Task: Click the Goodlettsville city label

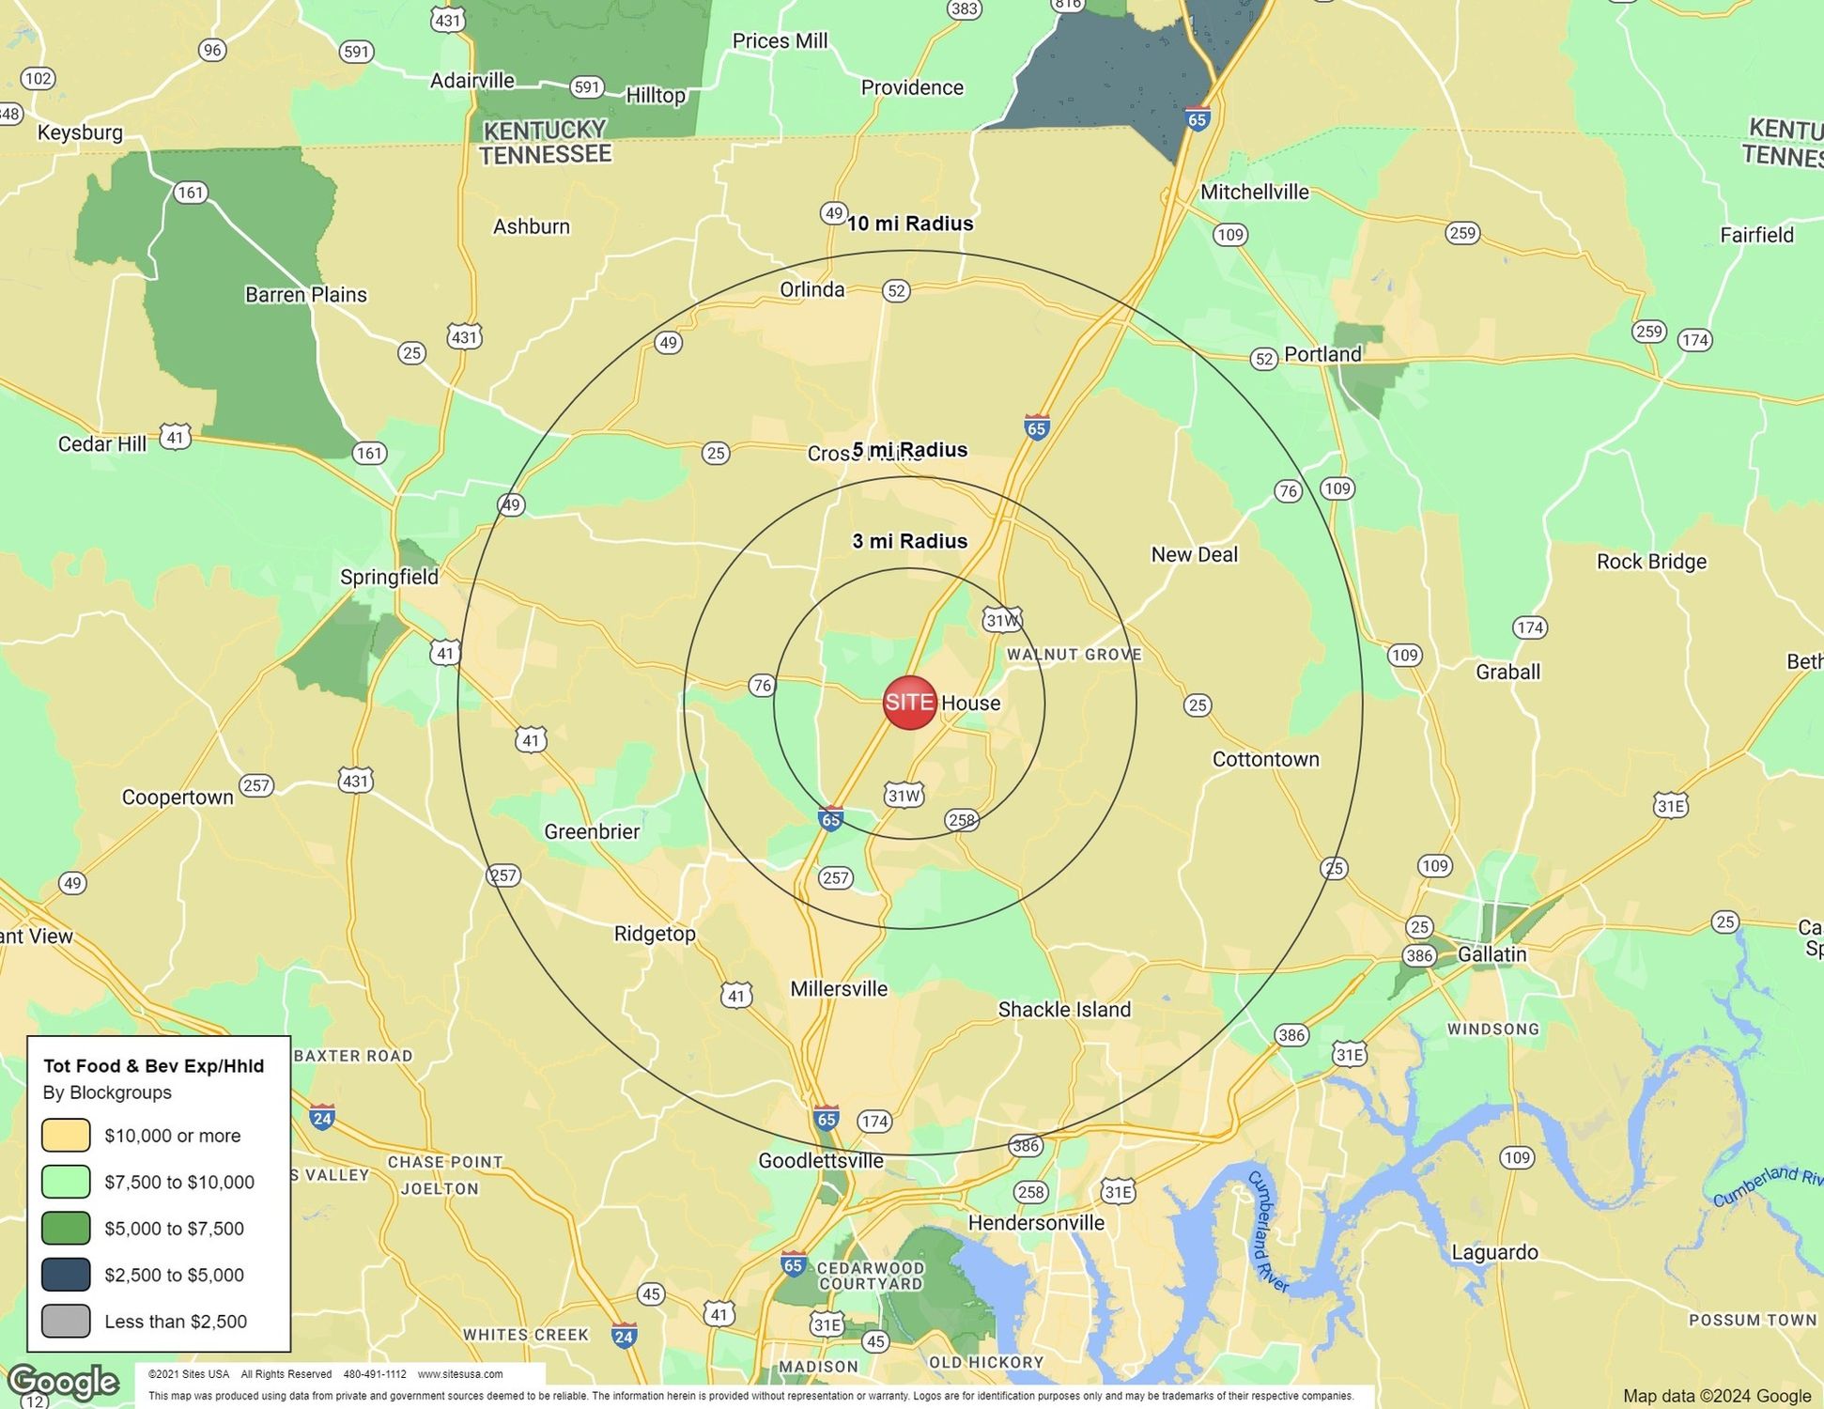Action: pos(821,1161)
